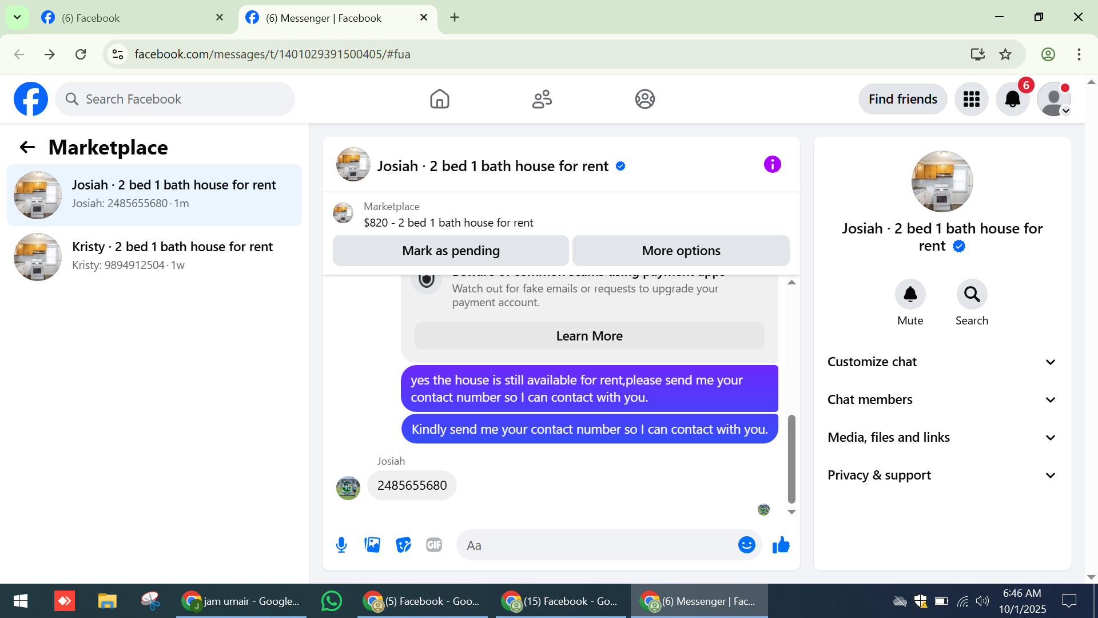This screenshot has height=618, width=1098.
Task: Open conversation information purple icon
Action: point(772,165)
